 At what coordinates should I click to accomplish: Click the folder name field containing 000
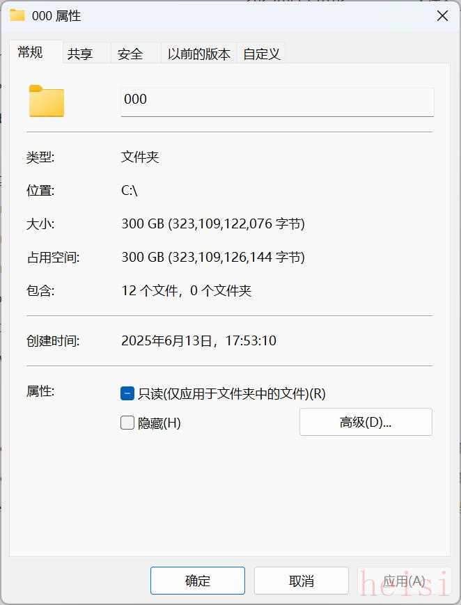click(x=277, y=102)
